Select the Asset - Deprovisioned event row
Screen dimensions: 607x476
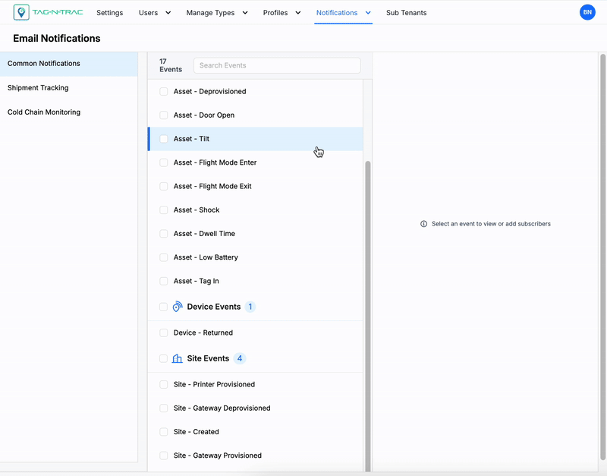[x=256, y=91]
